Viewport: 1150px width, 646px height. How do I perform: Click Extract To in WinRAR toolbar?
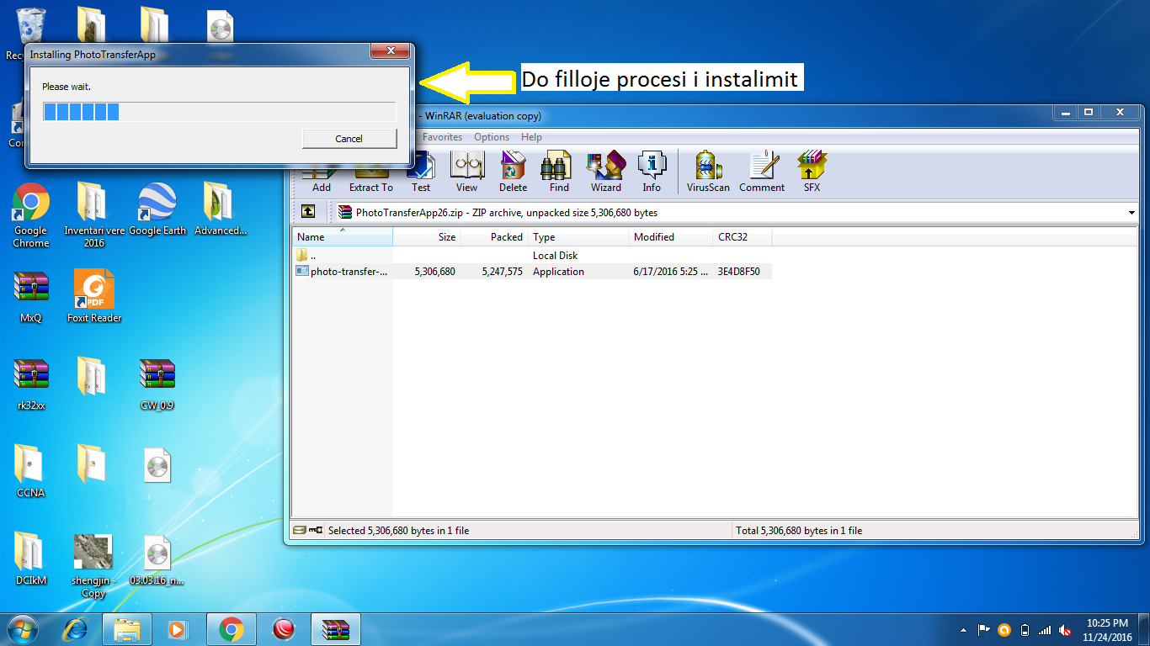371,172
